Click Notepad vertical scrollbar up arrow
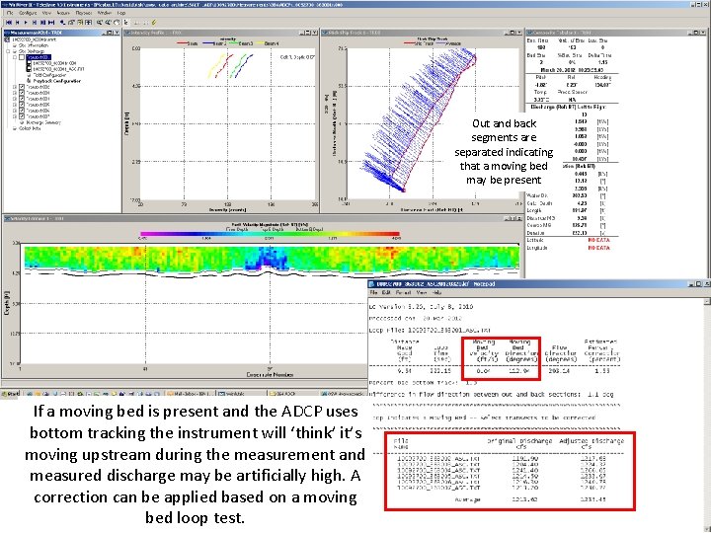Image resolution: width=711 pixels, height=533 pixels. [x=706, y=301]
